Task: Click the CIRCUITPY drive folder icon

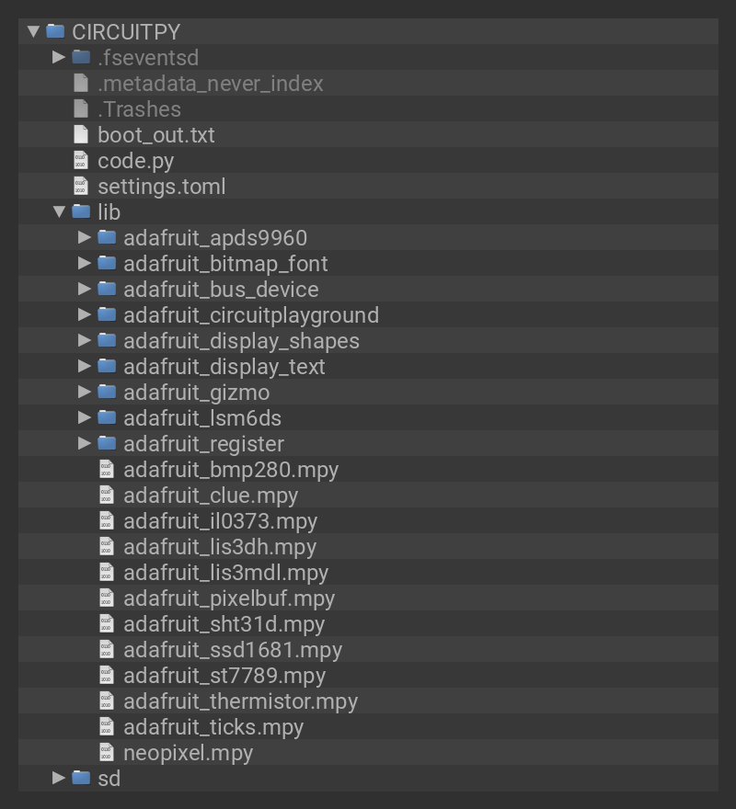Action: (55, 31)
